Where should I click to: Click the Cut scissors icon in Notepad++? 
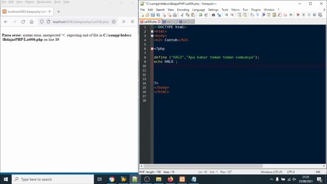pos(182,15)
